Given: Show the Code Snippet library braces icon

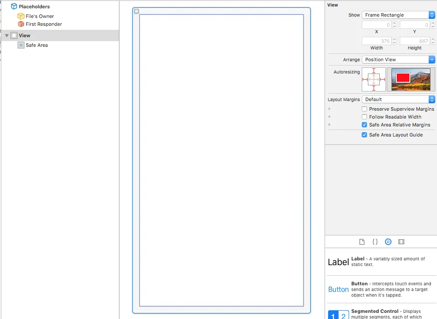Looking at the screenshot, I should pyautogui.click(x=375, y=242).
